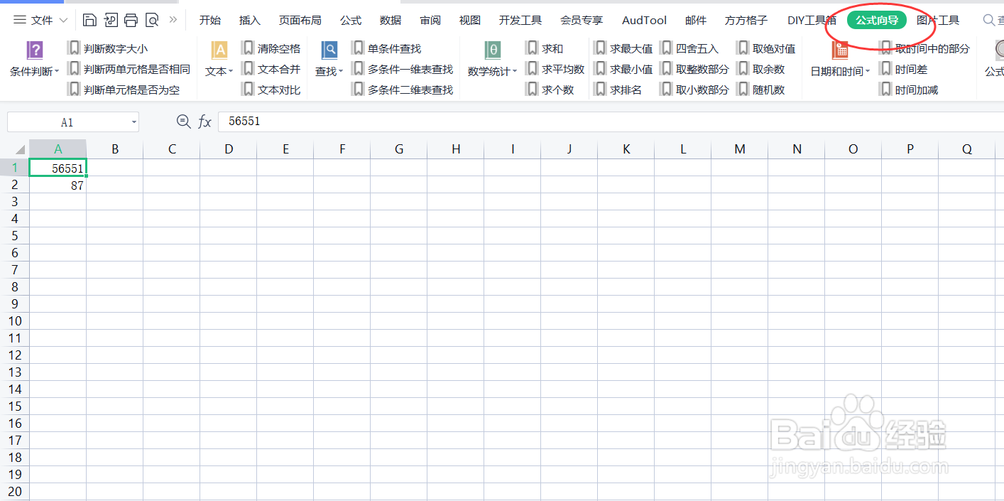Screen dimensions: 1004x501
Task: Click the 数学统计 green icon
Action: pos(493,50)
